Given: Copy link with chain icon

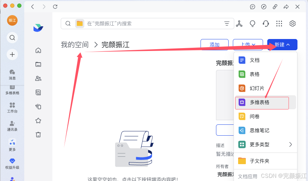Looking at the screenshot, I should 275,7.
